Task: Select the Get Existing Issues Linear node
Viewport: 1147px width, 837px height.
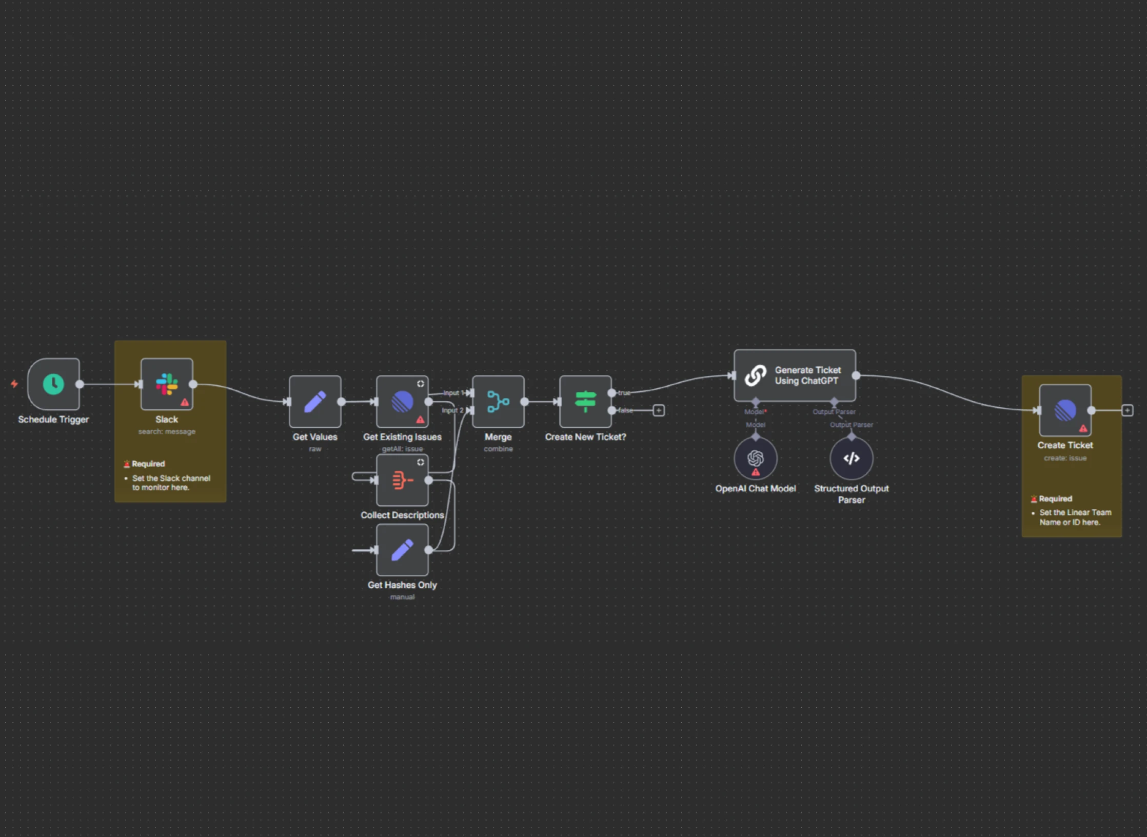Action: coord(402,402)
